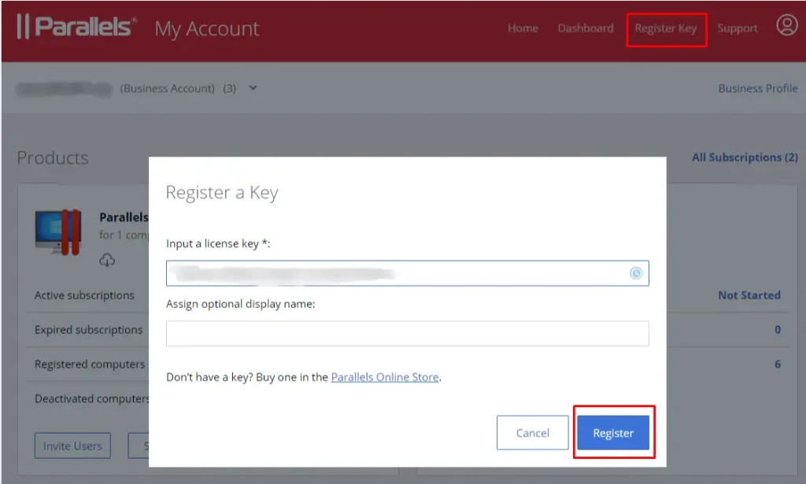Select Register Key in the top navigation

click(x=666, y=29)
